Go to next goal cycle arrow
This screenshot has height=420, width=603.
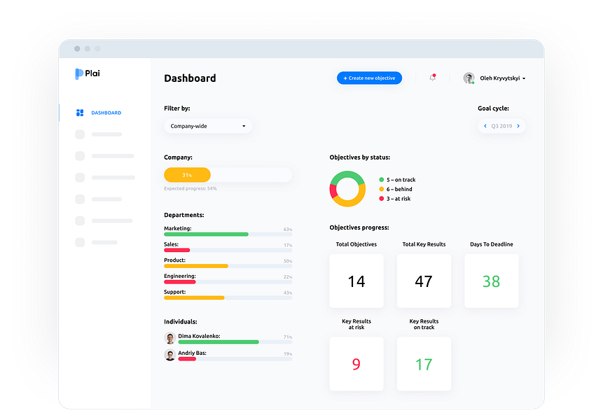pyautogui.click(x=518, y=126)
